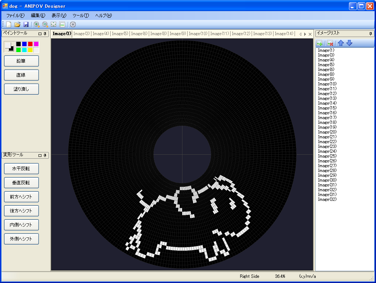Select the 鉛筆 pencil tool button
376x283 pixels.
pyautogui.click(x=21, y=61)
